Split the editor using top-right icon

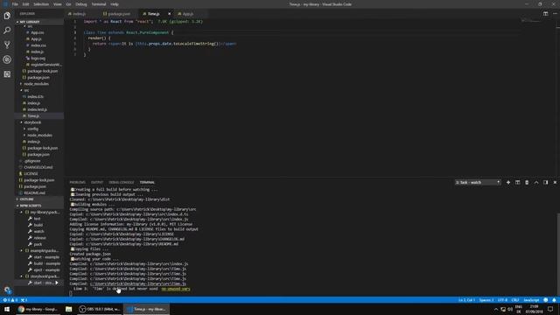(x=545, y=14)
